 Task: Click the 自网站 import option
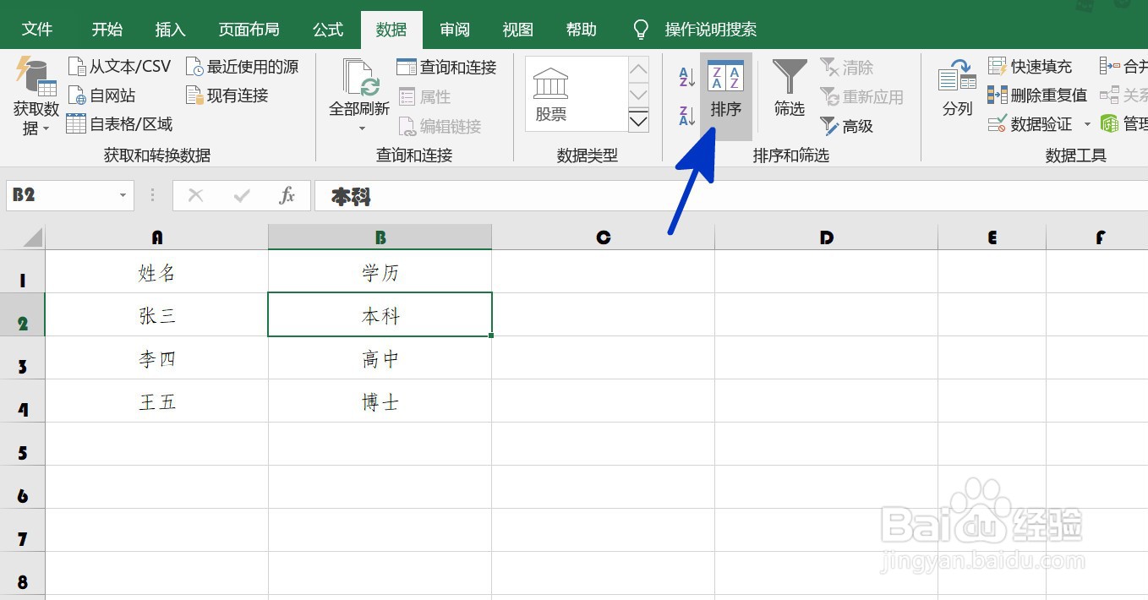(107, 95)
